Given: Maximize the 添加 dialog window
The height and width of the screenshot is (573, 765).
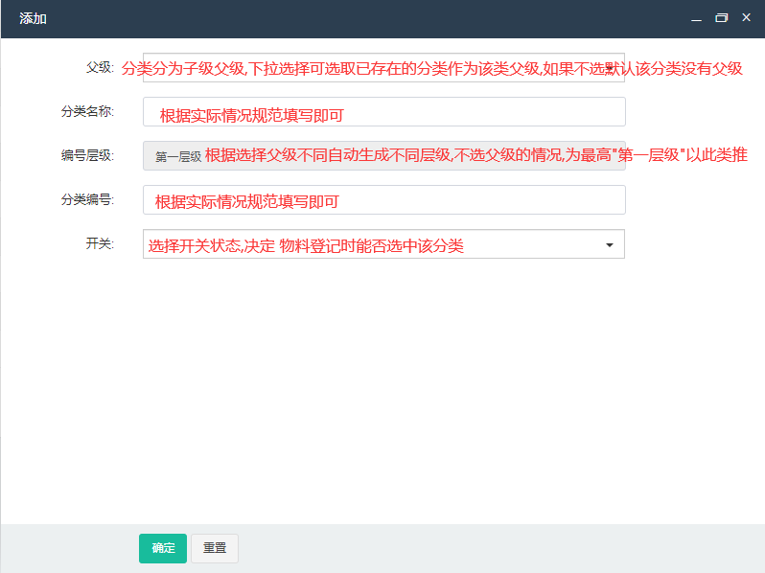Looking at the screenshot, I should click(x=721, y=18).
